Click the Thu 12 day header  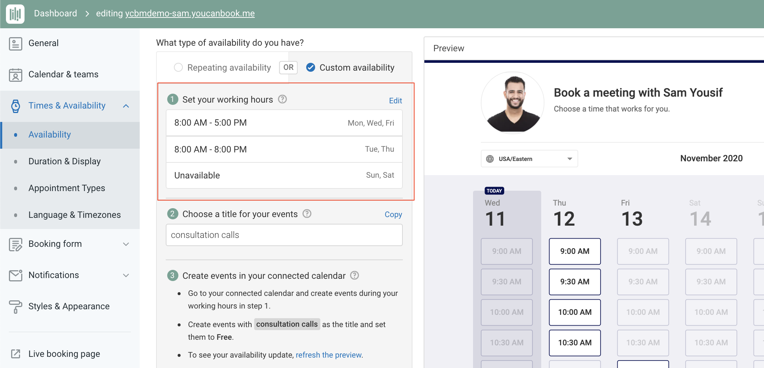tap(564, 214)
